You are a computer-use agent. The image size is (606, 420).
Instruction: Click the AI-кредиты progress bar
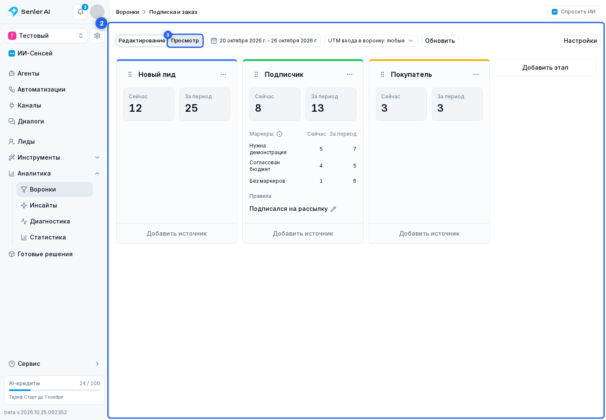54,390
